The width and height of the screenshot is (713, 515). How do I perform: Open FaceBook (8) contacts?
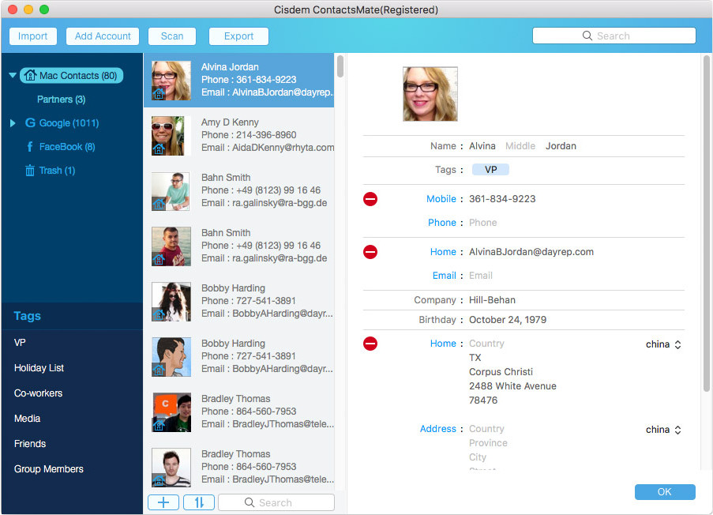(67, 146)
